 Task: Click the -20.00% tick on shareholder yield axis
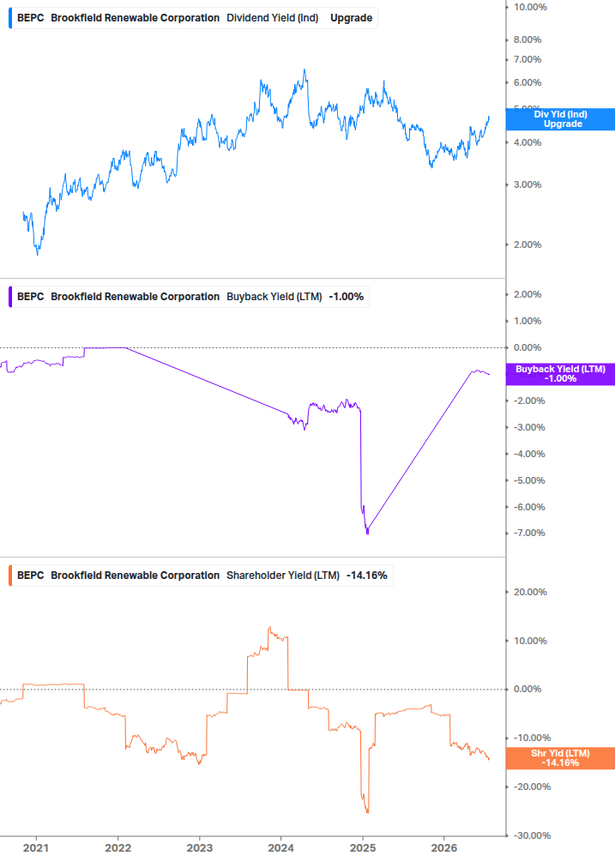[532, 787]
